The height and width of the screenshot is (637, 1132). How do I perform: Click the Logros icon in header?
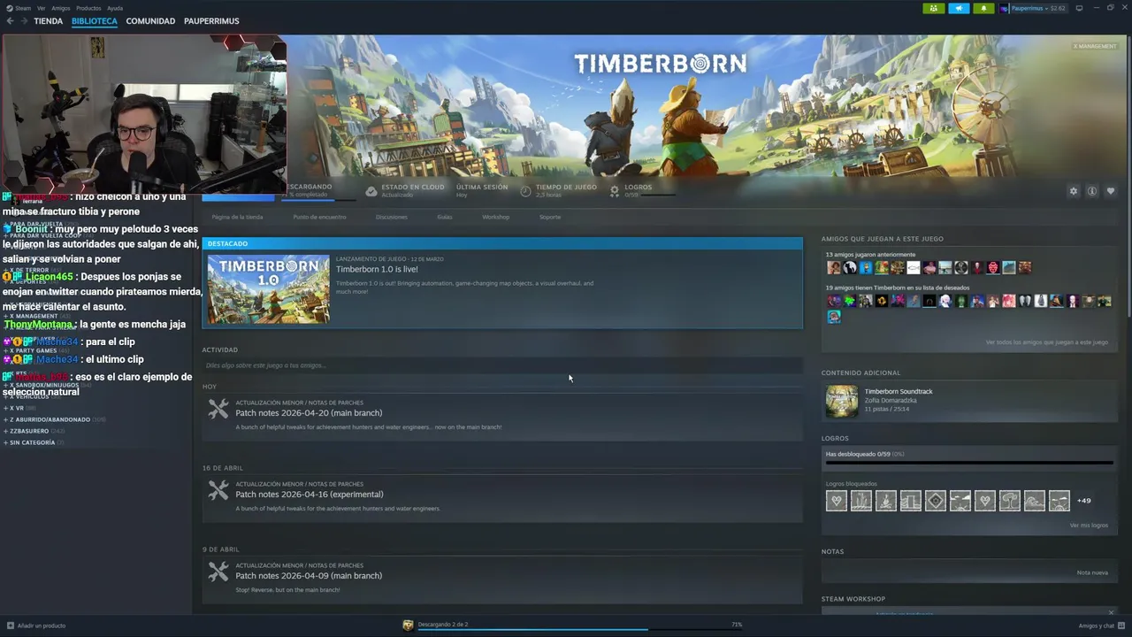615,190
